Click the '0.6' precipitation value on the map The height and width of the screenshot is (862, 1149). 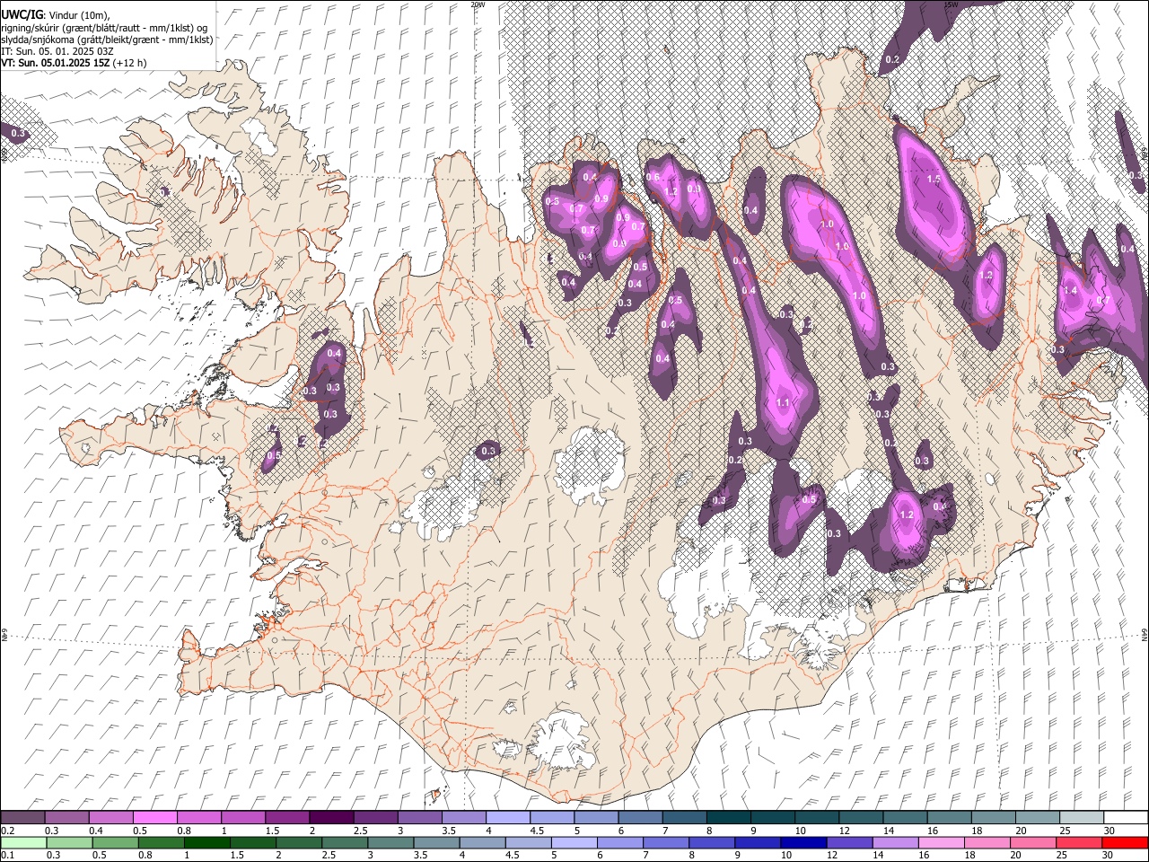[653, 177]
